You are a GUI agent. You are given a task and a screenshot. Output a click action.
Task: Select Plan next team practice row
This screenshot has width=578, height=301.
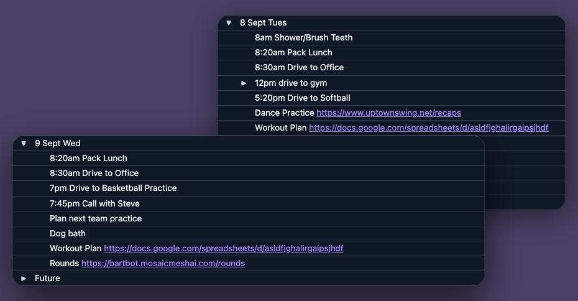click(249, 219)
